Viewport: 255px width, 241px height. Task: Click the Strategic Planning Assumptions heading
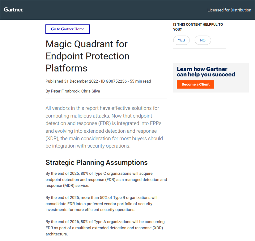tap(96, 162)
